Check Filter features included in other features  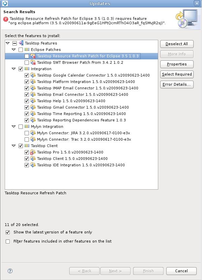click(x=8, y=242)
